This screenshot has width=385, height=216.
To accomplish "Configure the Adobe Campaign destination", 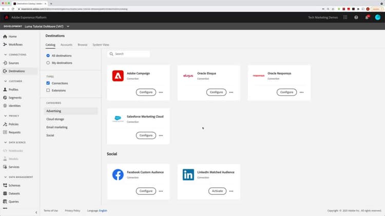I will [146, 92].
